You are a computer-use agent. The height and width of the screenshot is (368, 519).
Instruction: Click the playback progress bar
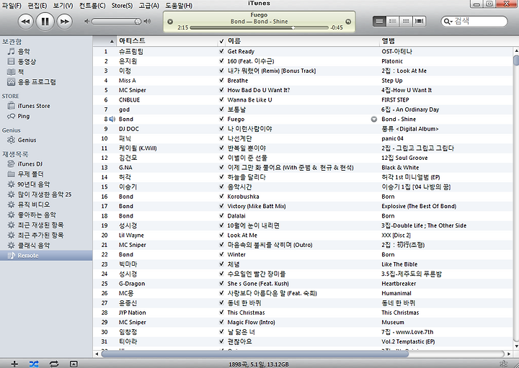point(259,28)
